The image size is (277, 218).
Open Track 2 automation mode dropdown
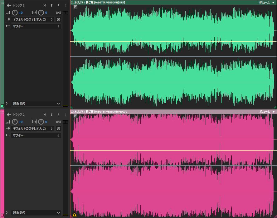pos(36,213)
